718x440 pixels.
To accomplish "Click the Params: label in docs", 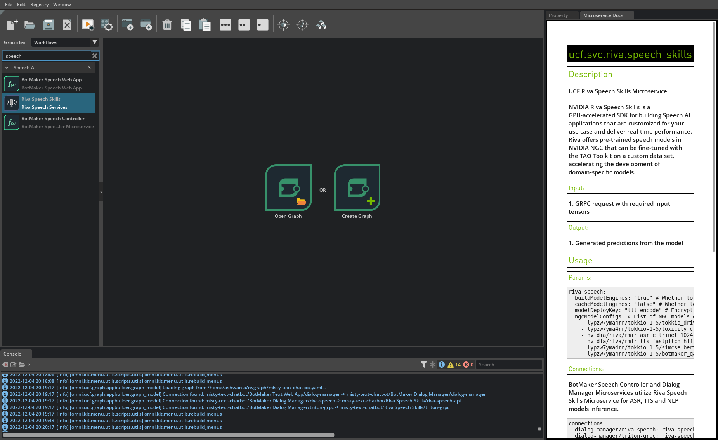I will coord(580,277).
